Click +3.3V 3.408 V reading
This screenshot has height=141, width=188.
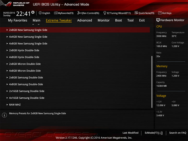(160, 115)
